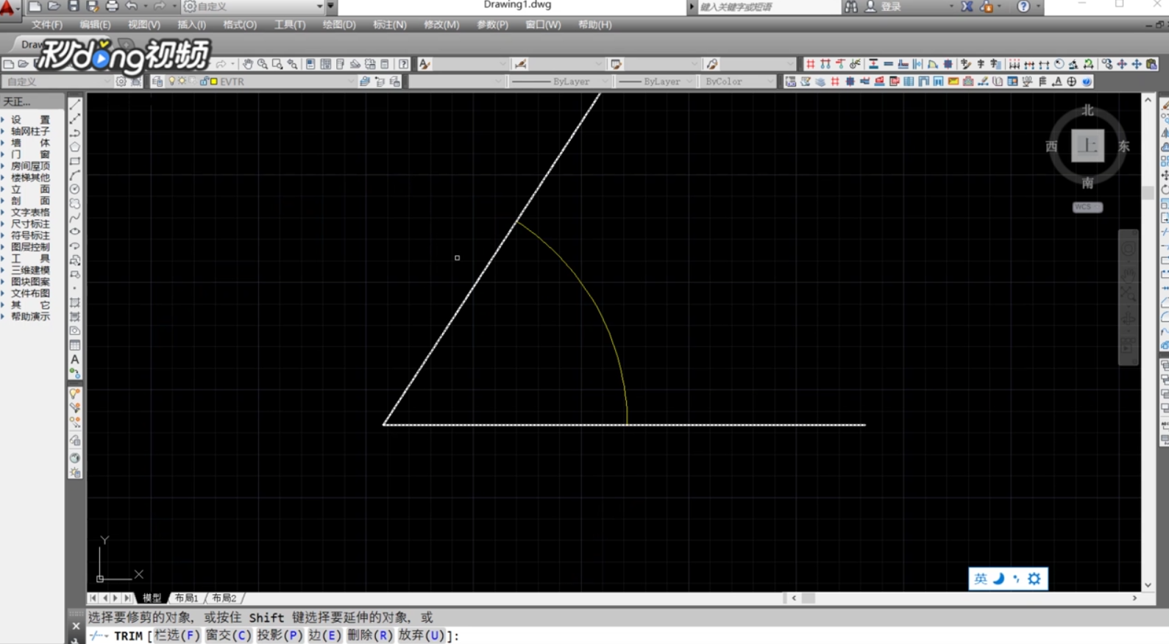
Task: Click the ViewCube top face
Action: (x=1087, y=146)
